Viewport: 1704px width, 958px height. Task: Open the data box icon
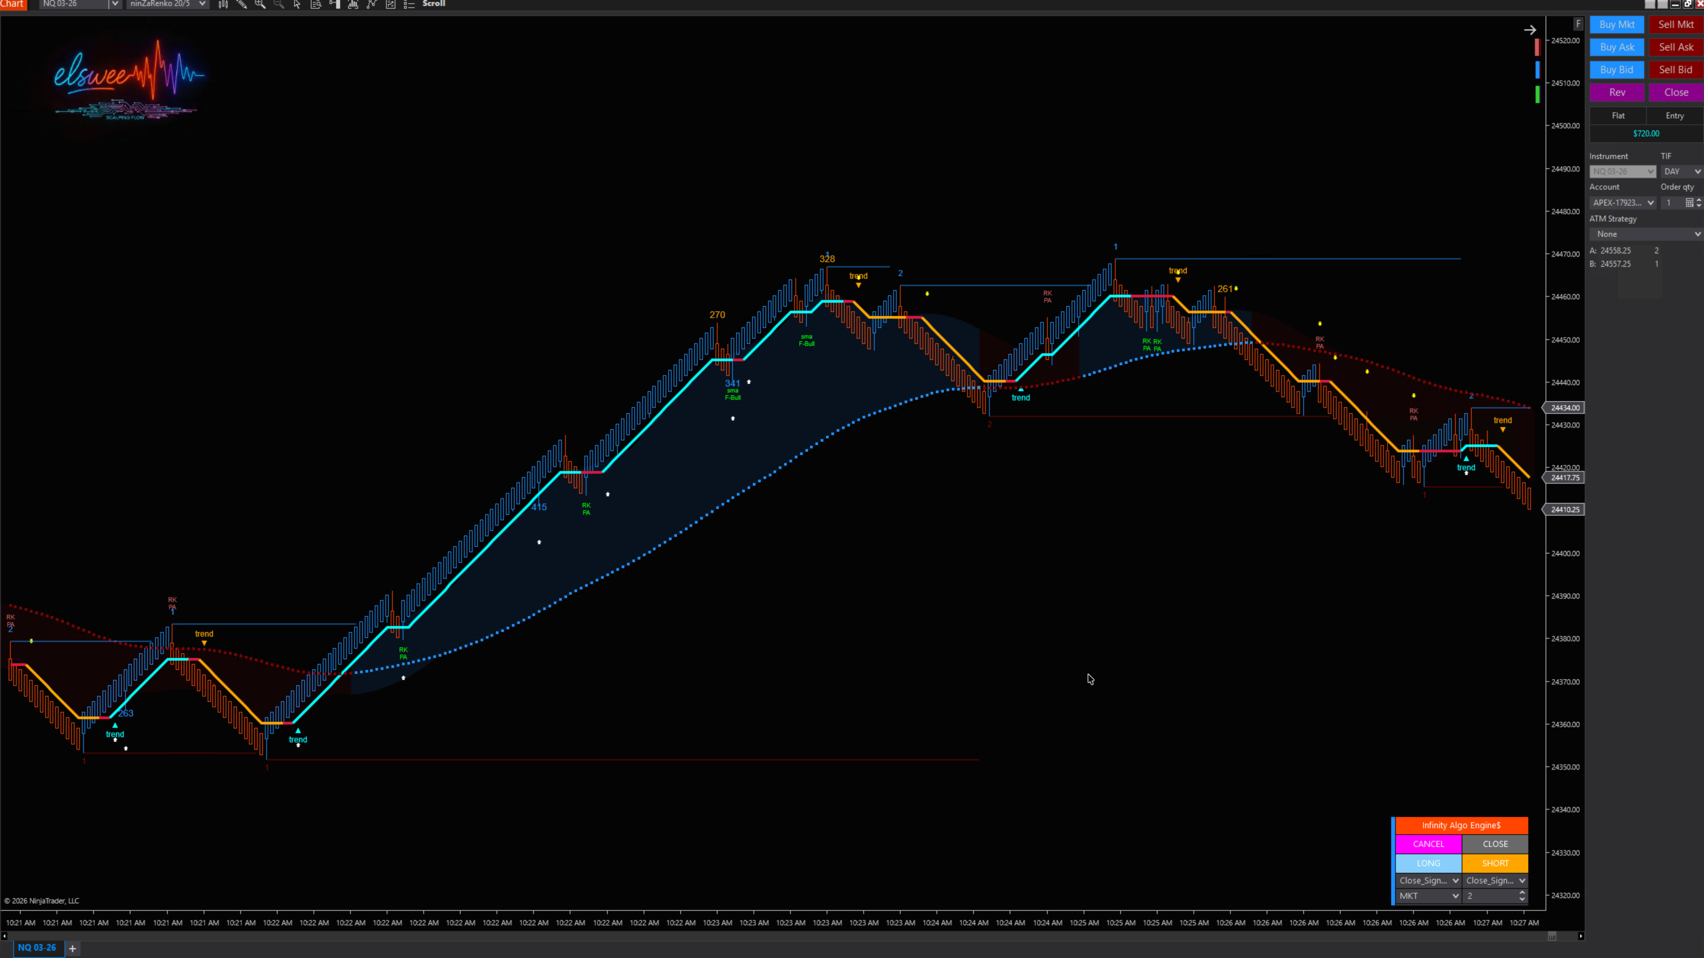point(316,4)
